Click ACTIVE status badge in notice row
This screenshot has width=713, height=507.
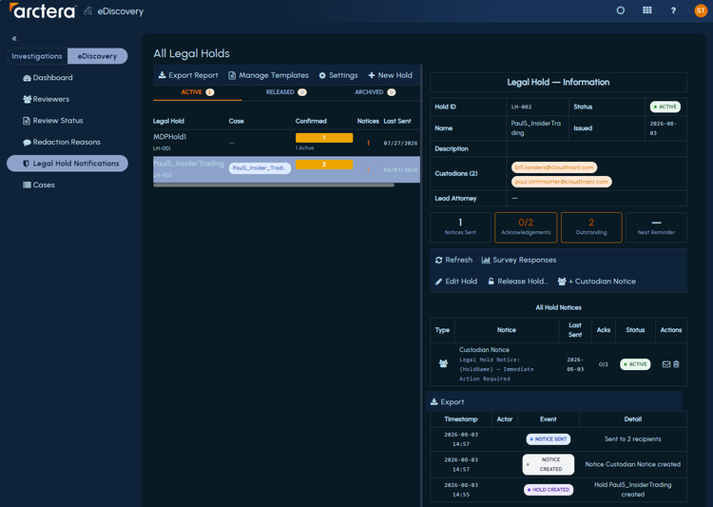point(635,364)
